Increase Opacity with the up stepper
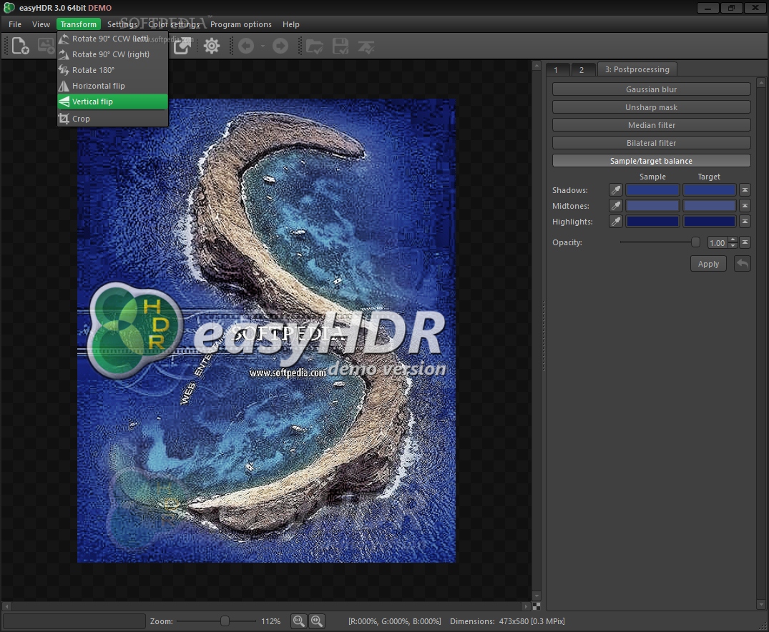 733,240
